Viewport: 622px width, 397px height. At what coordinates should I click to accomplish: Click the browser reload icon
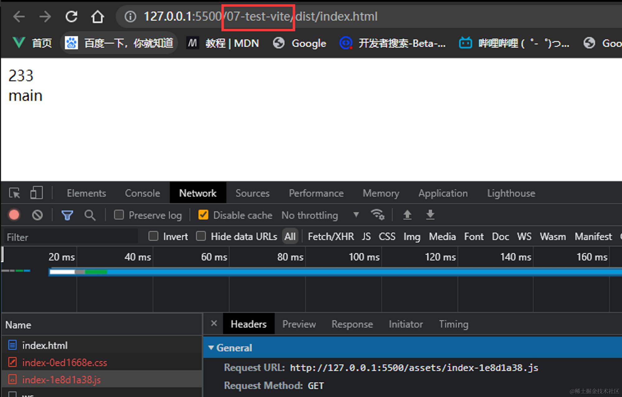click(x=71, y=16)
